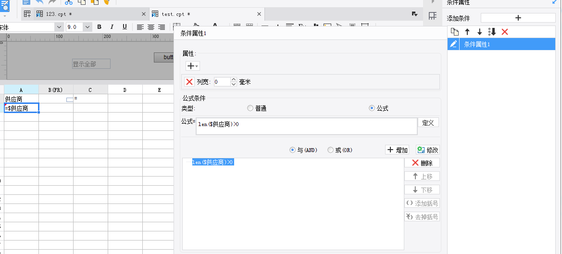Select the 普通 condition type

[x=250, y=108]
